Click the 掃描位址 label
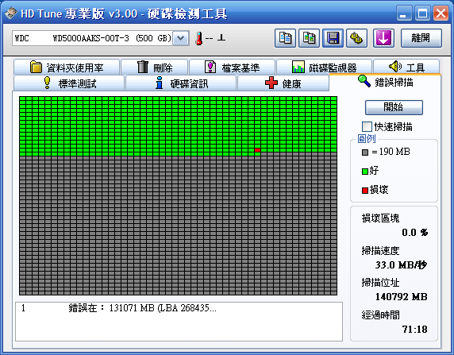This screenshot has height=355, width=454. pyautogui.click(x=380, y=283)
